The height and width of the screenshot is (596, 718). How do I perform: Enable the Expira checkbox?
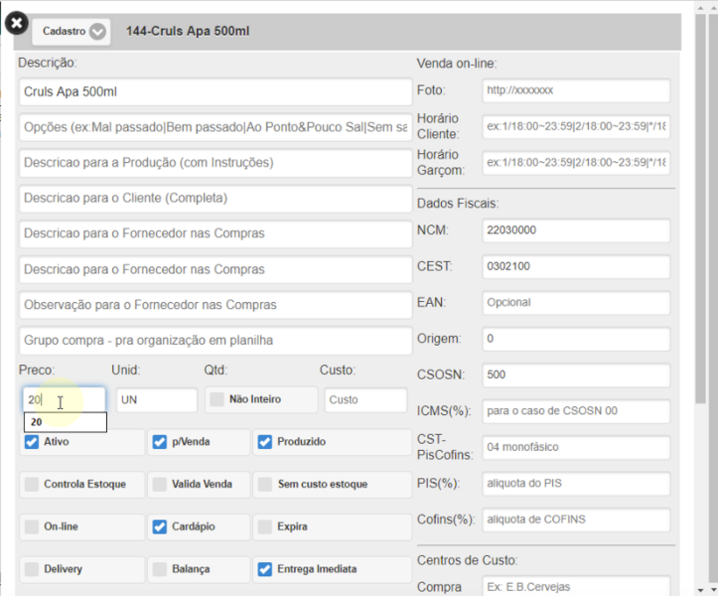click(x=265, y=526)
